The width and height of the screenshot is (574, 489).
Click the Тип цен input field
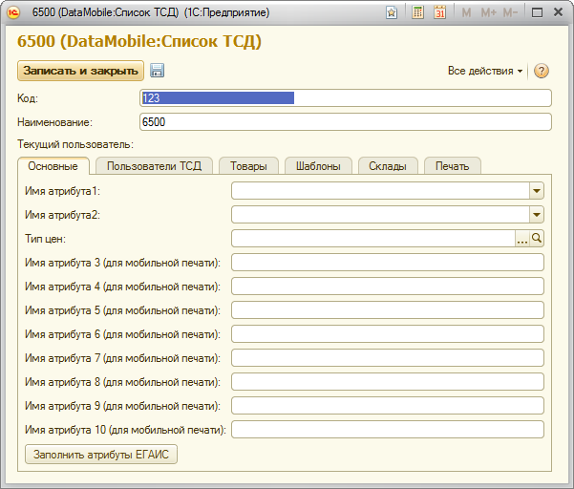click(x=373, y=239)
